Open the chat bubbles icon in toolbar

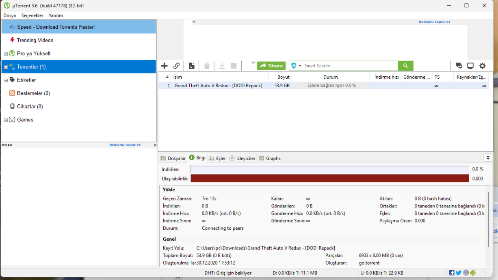[459, 66]
